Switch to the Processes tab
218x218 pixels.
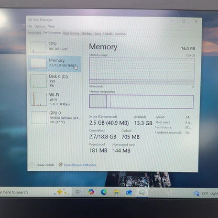pos(34,33)
